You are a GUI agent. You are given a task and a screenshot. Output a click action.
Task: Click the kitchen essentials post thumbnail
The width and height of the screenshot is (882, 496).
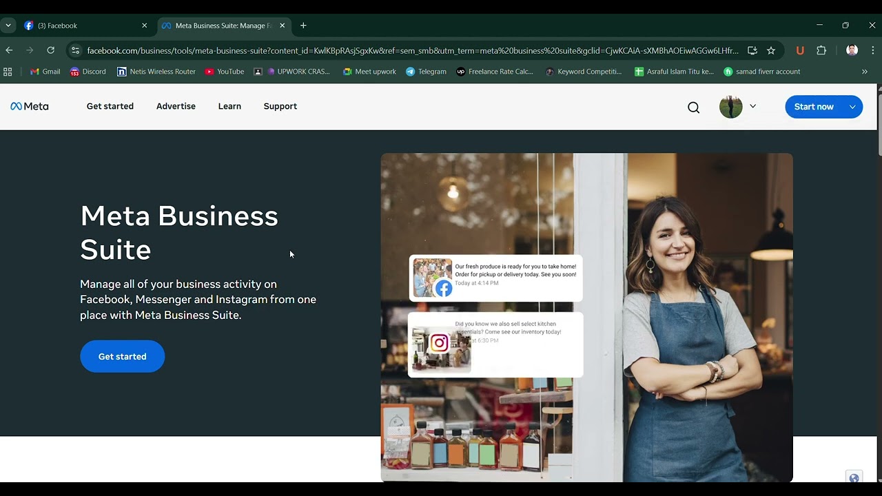click(441, 349)
